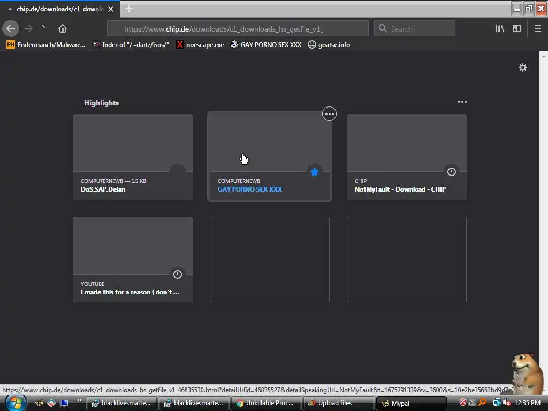Click the hamster desktop mascot

(528, 374)
